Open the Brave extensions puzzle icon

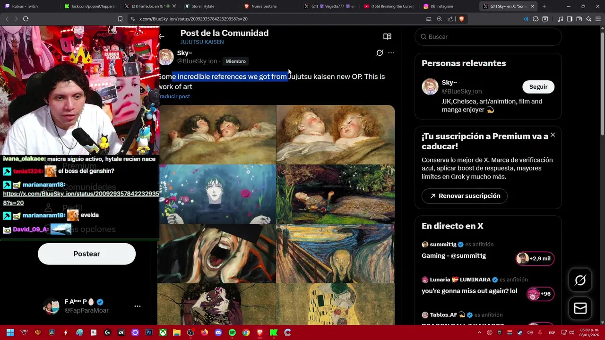click(x=536, y=19)
